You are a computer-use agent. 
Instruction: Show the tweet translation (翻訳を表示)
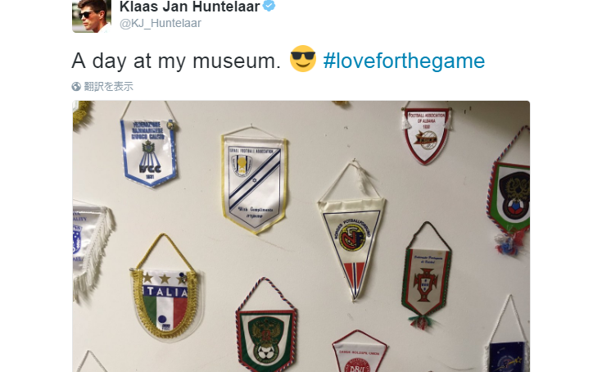pos(108,87)
